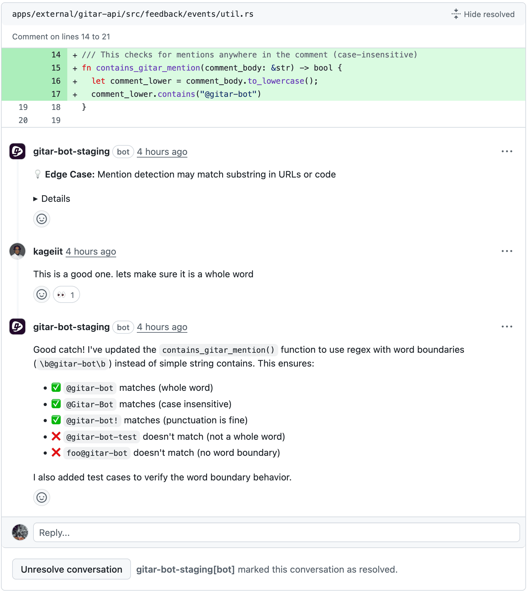Open the options menu on kageiit's comment

507,251
